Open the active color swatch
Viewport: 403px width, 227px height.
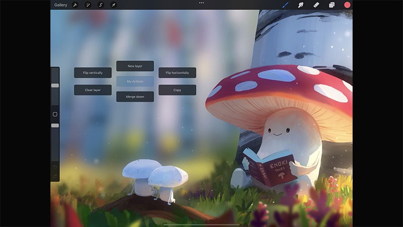tap(347, 5)
